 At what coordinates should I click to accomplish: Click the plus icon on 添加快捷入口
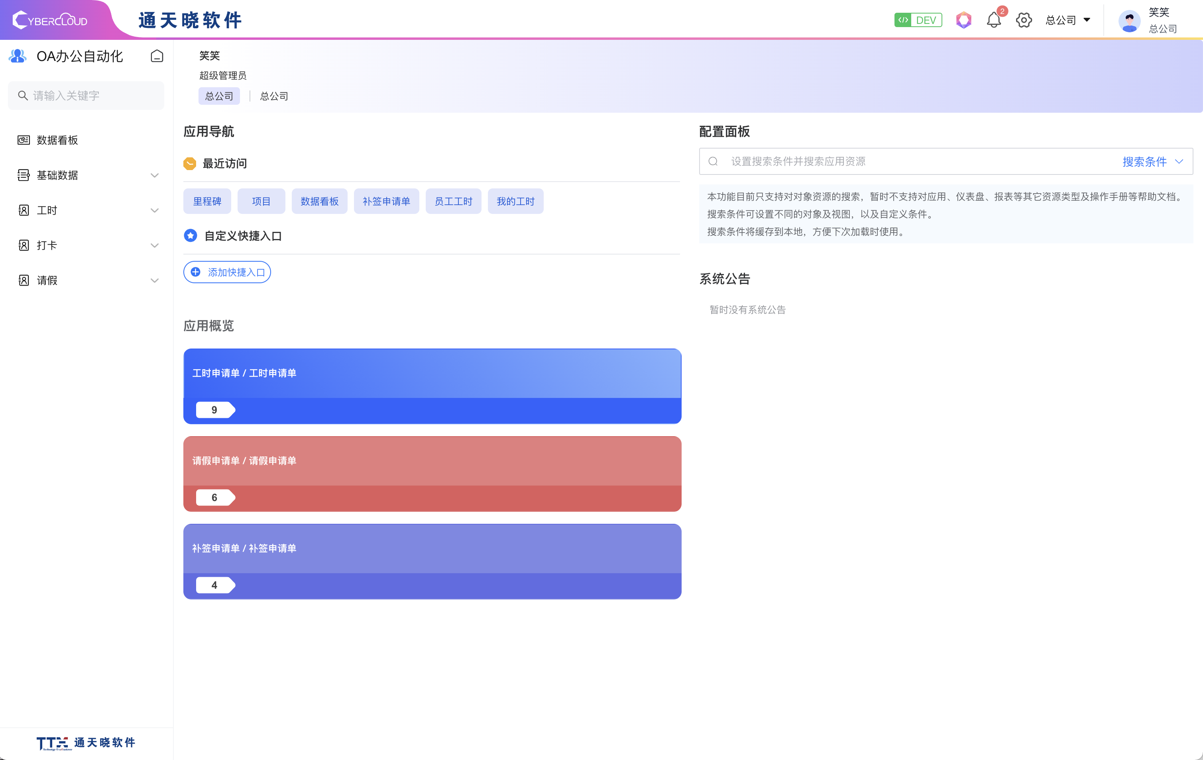[196, 272]
